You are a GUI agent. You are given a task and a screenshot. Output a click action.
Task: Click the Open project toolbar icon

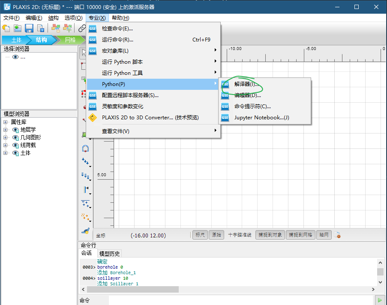[x=18, y=28]
